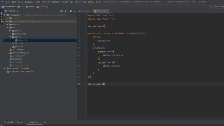Click the README.md file icon

tap(10, 59)
